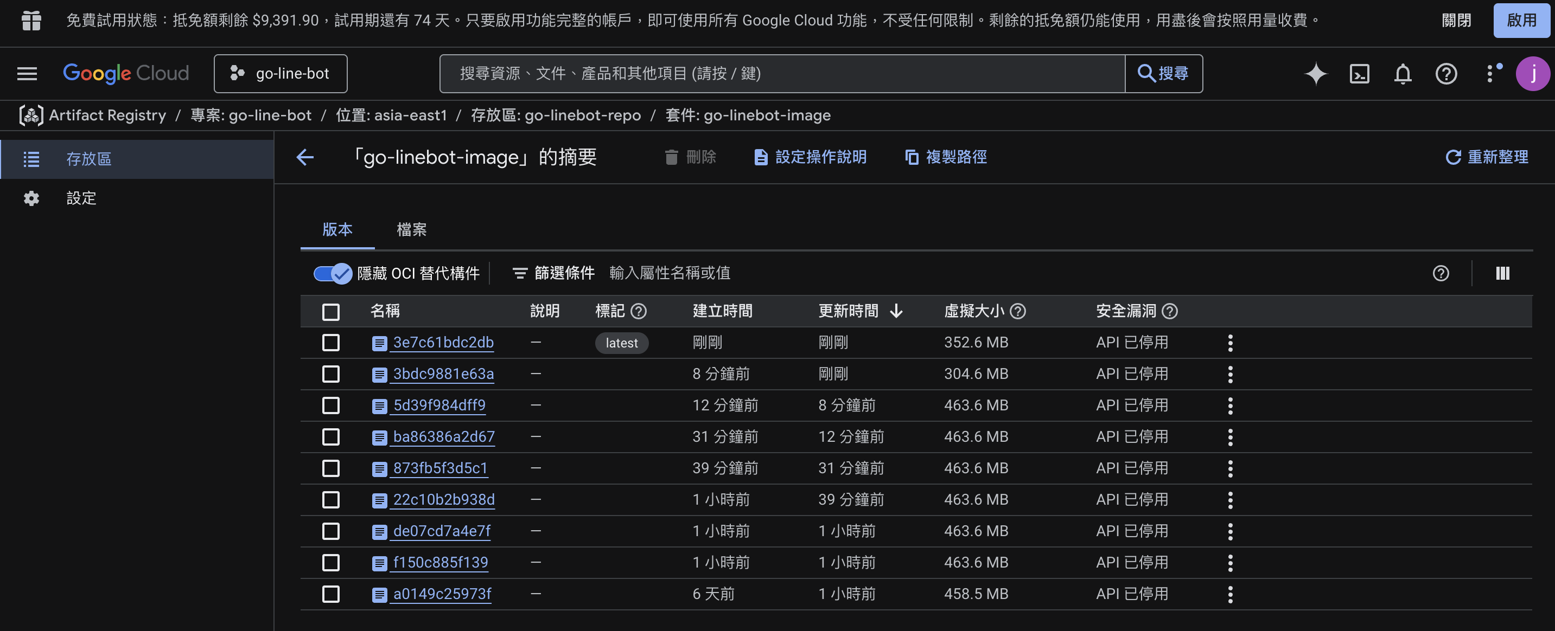Open the notifications bell
Screen dimensions: 1555x631
point(1403,74)
